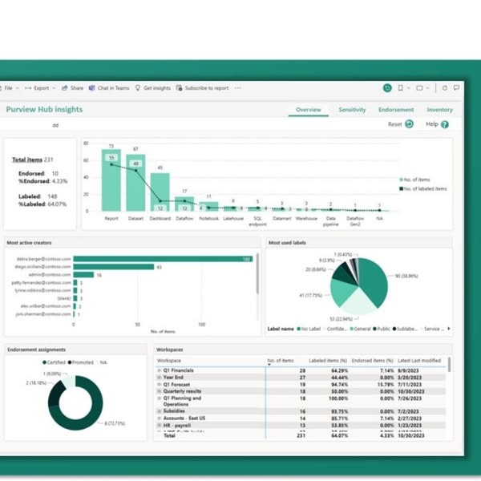Click the green refresh circle icon
This screenshot has width=481, height=481.
(x=388, y=88)
